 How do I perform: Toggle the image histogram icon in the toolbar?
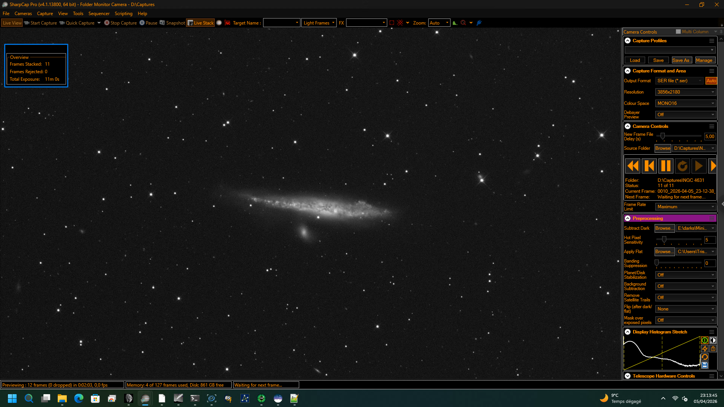455,23
